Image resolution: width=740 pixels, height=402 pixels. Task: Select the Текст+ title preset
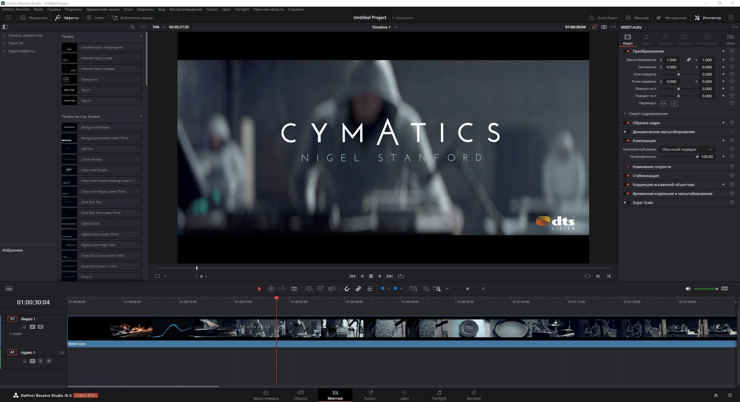click(101, 101)
